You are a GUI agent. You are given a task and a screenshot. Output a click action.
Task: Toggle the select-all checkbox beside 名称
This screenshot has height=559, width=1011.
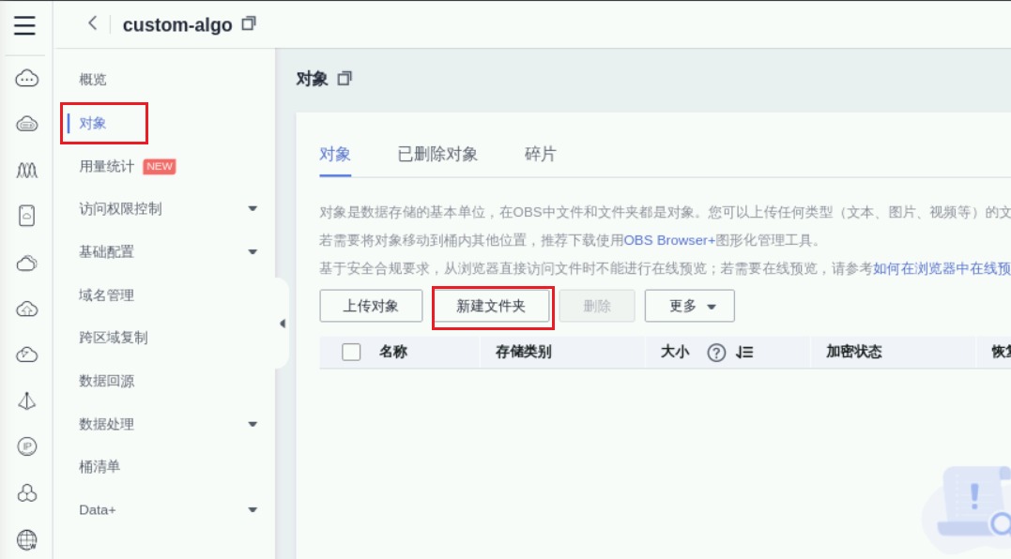click(x=351, y=353)
